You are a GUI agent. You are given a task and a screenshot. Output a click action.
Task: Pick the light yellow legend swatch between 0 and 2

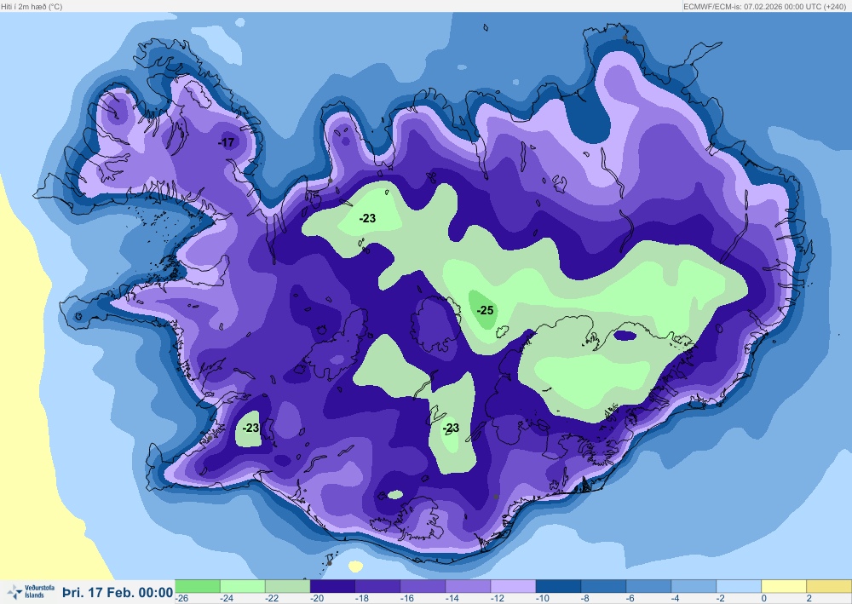pos(784,586)
